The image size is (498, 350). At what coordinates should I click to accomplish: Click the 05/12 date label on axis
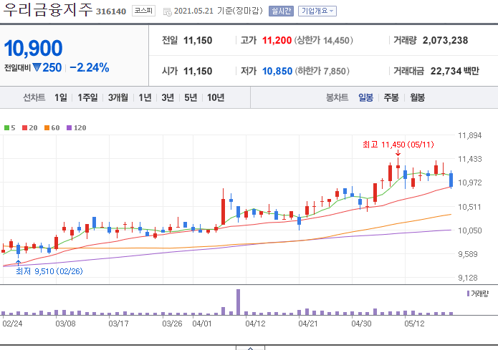(414, 324)
